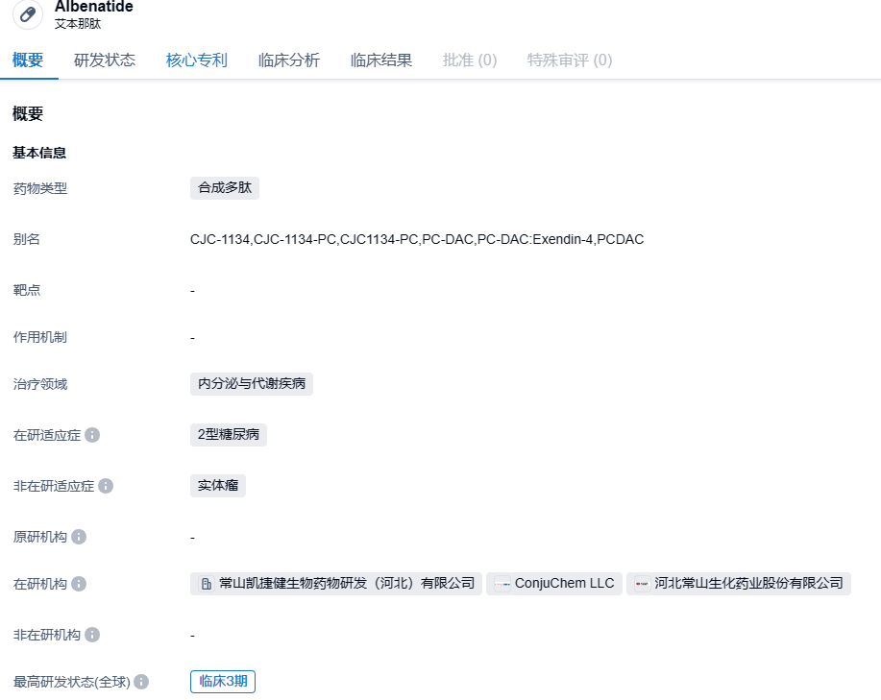Click the Albenatide drug pill icon
The image size is (881, 700).
click(x=28, y=14)
